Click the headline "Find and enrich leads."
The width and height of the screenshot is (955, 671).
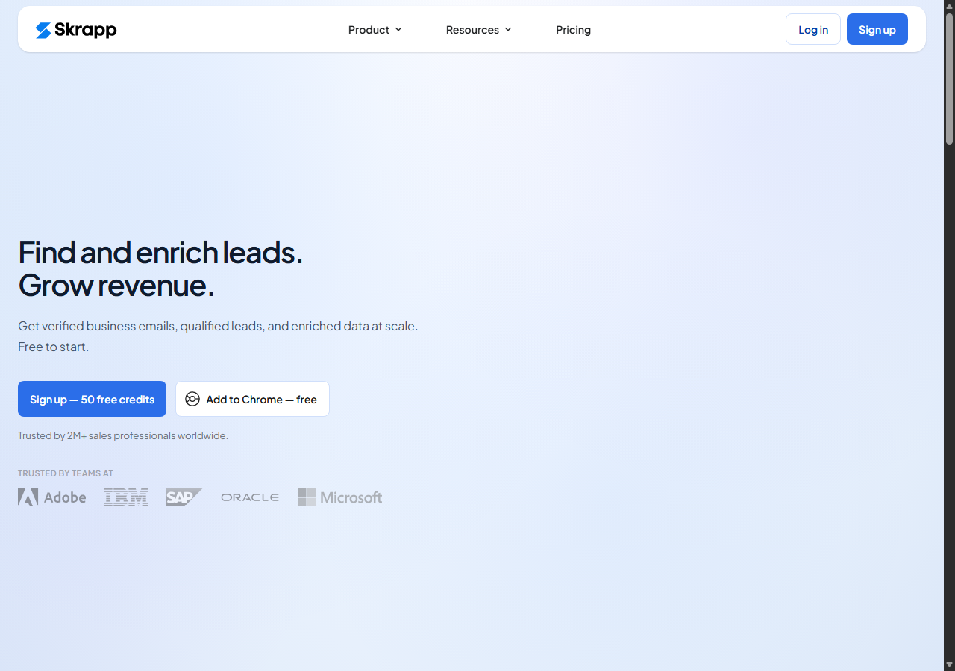(160, 252)
